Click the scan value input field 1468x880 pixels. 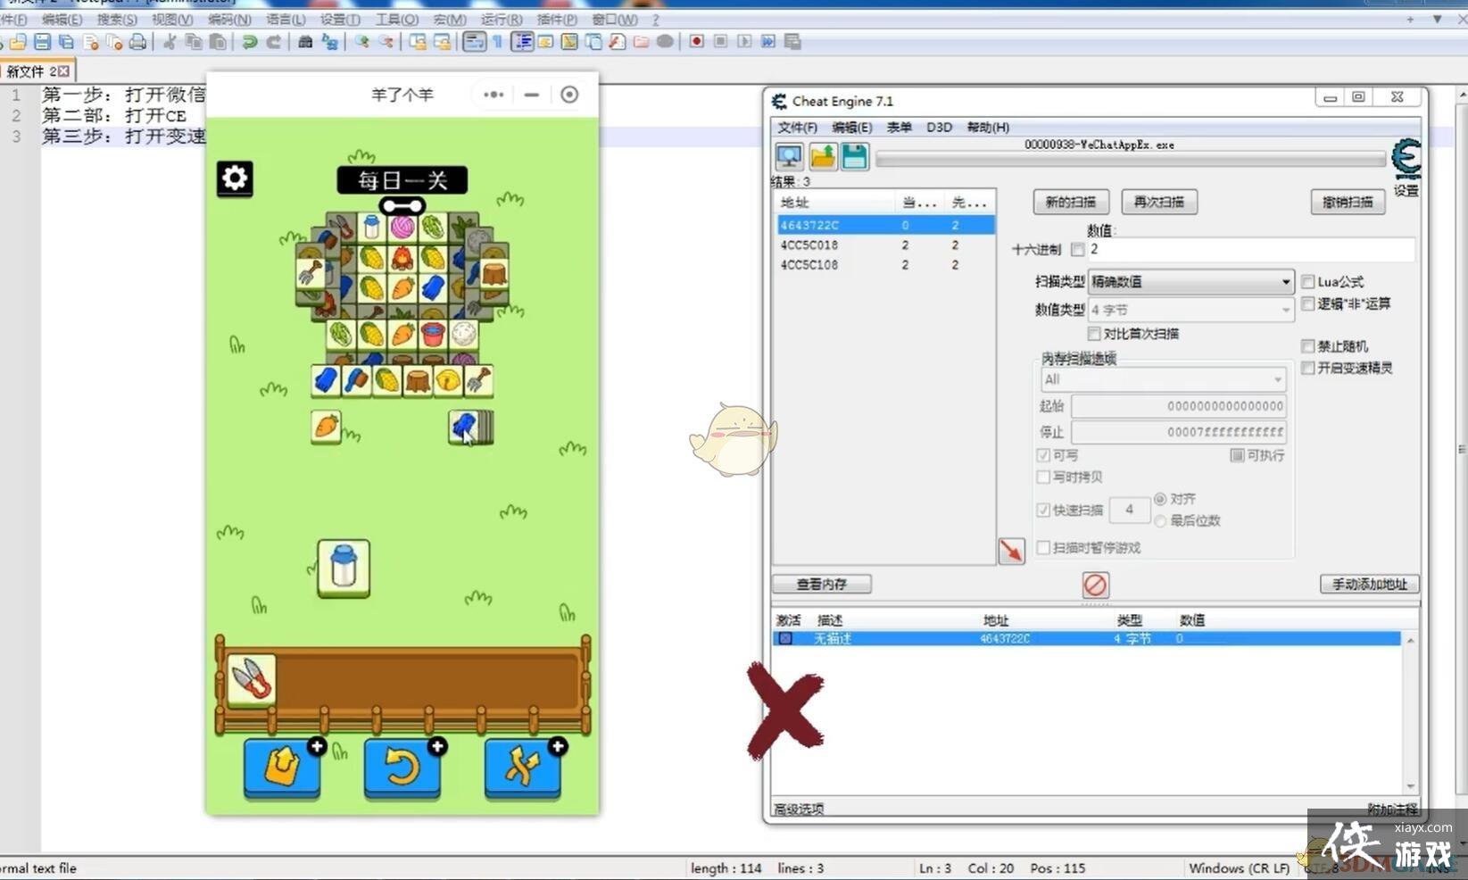point(1249,250)
